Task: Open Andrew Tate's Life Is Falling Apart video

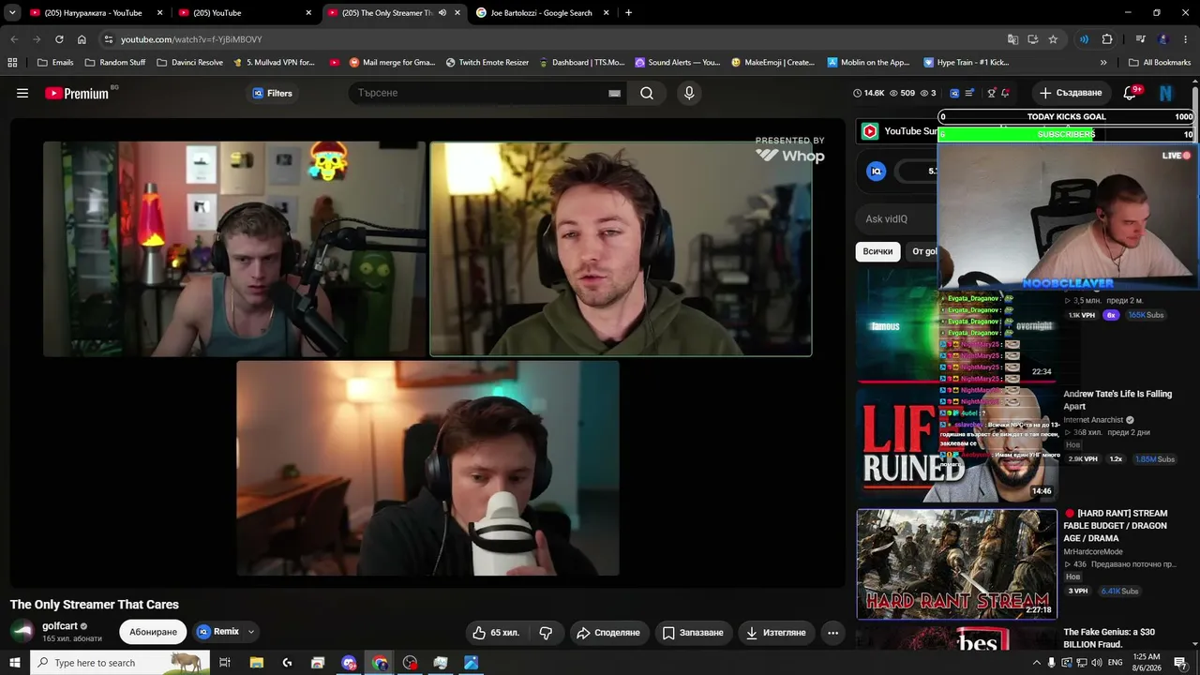Action: pyautogui.click(x=1117, y=400)
